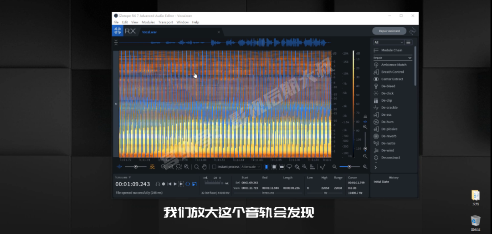Close the Vocal.wav tab
The width and height of the screenshot is (492, 234).
[219, 32]
